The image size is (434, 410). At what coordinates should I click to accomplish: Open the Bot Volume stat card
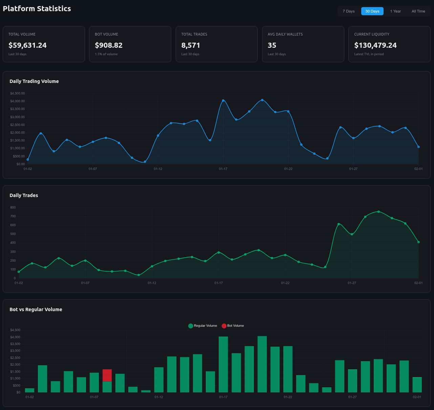pyautogui.click(x=130, y=44)
